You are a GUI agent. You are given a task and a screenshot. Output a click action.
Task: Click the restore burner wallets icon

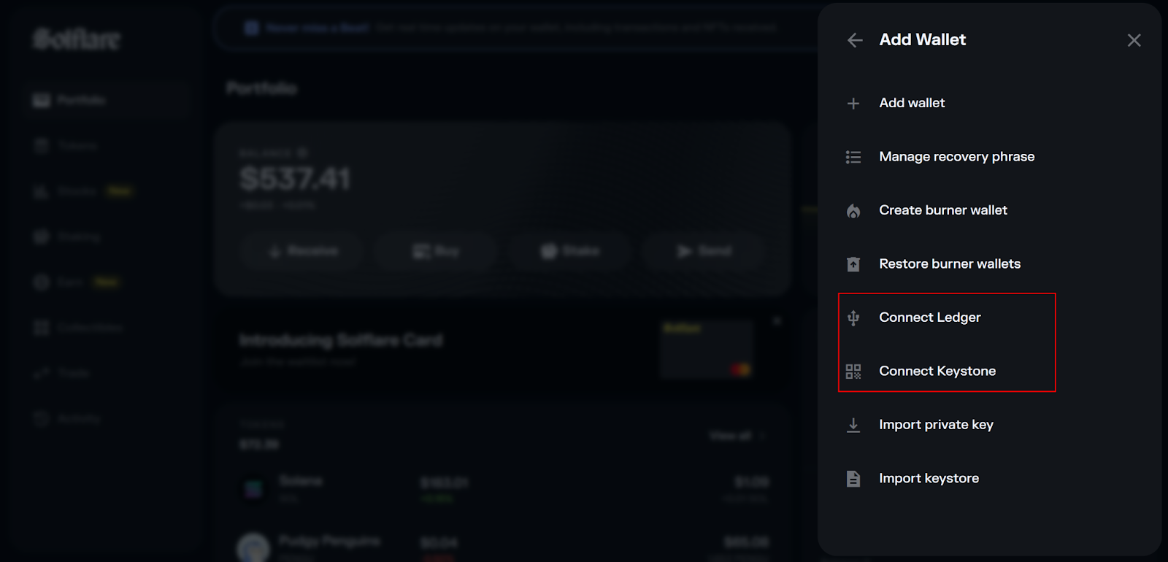pyautogui.click(x=853, y=264)
